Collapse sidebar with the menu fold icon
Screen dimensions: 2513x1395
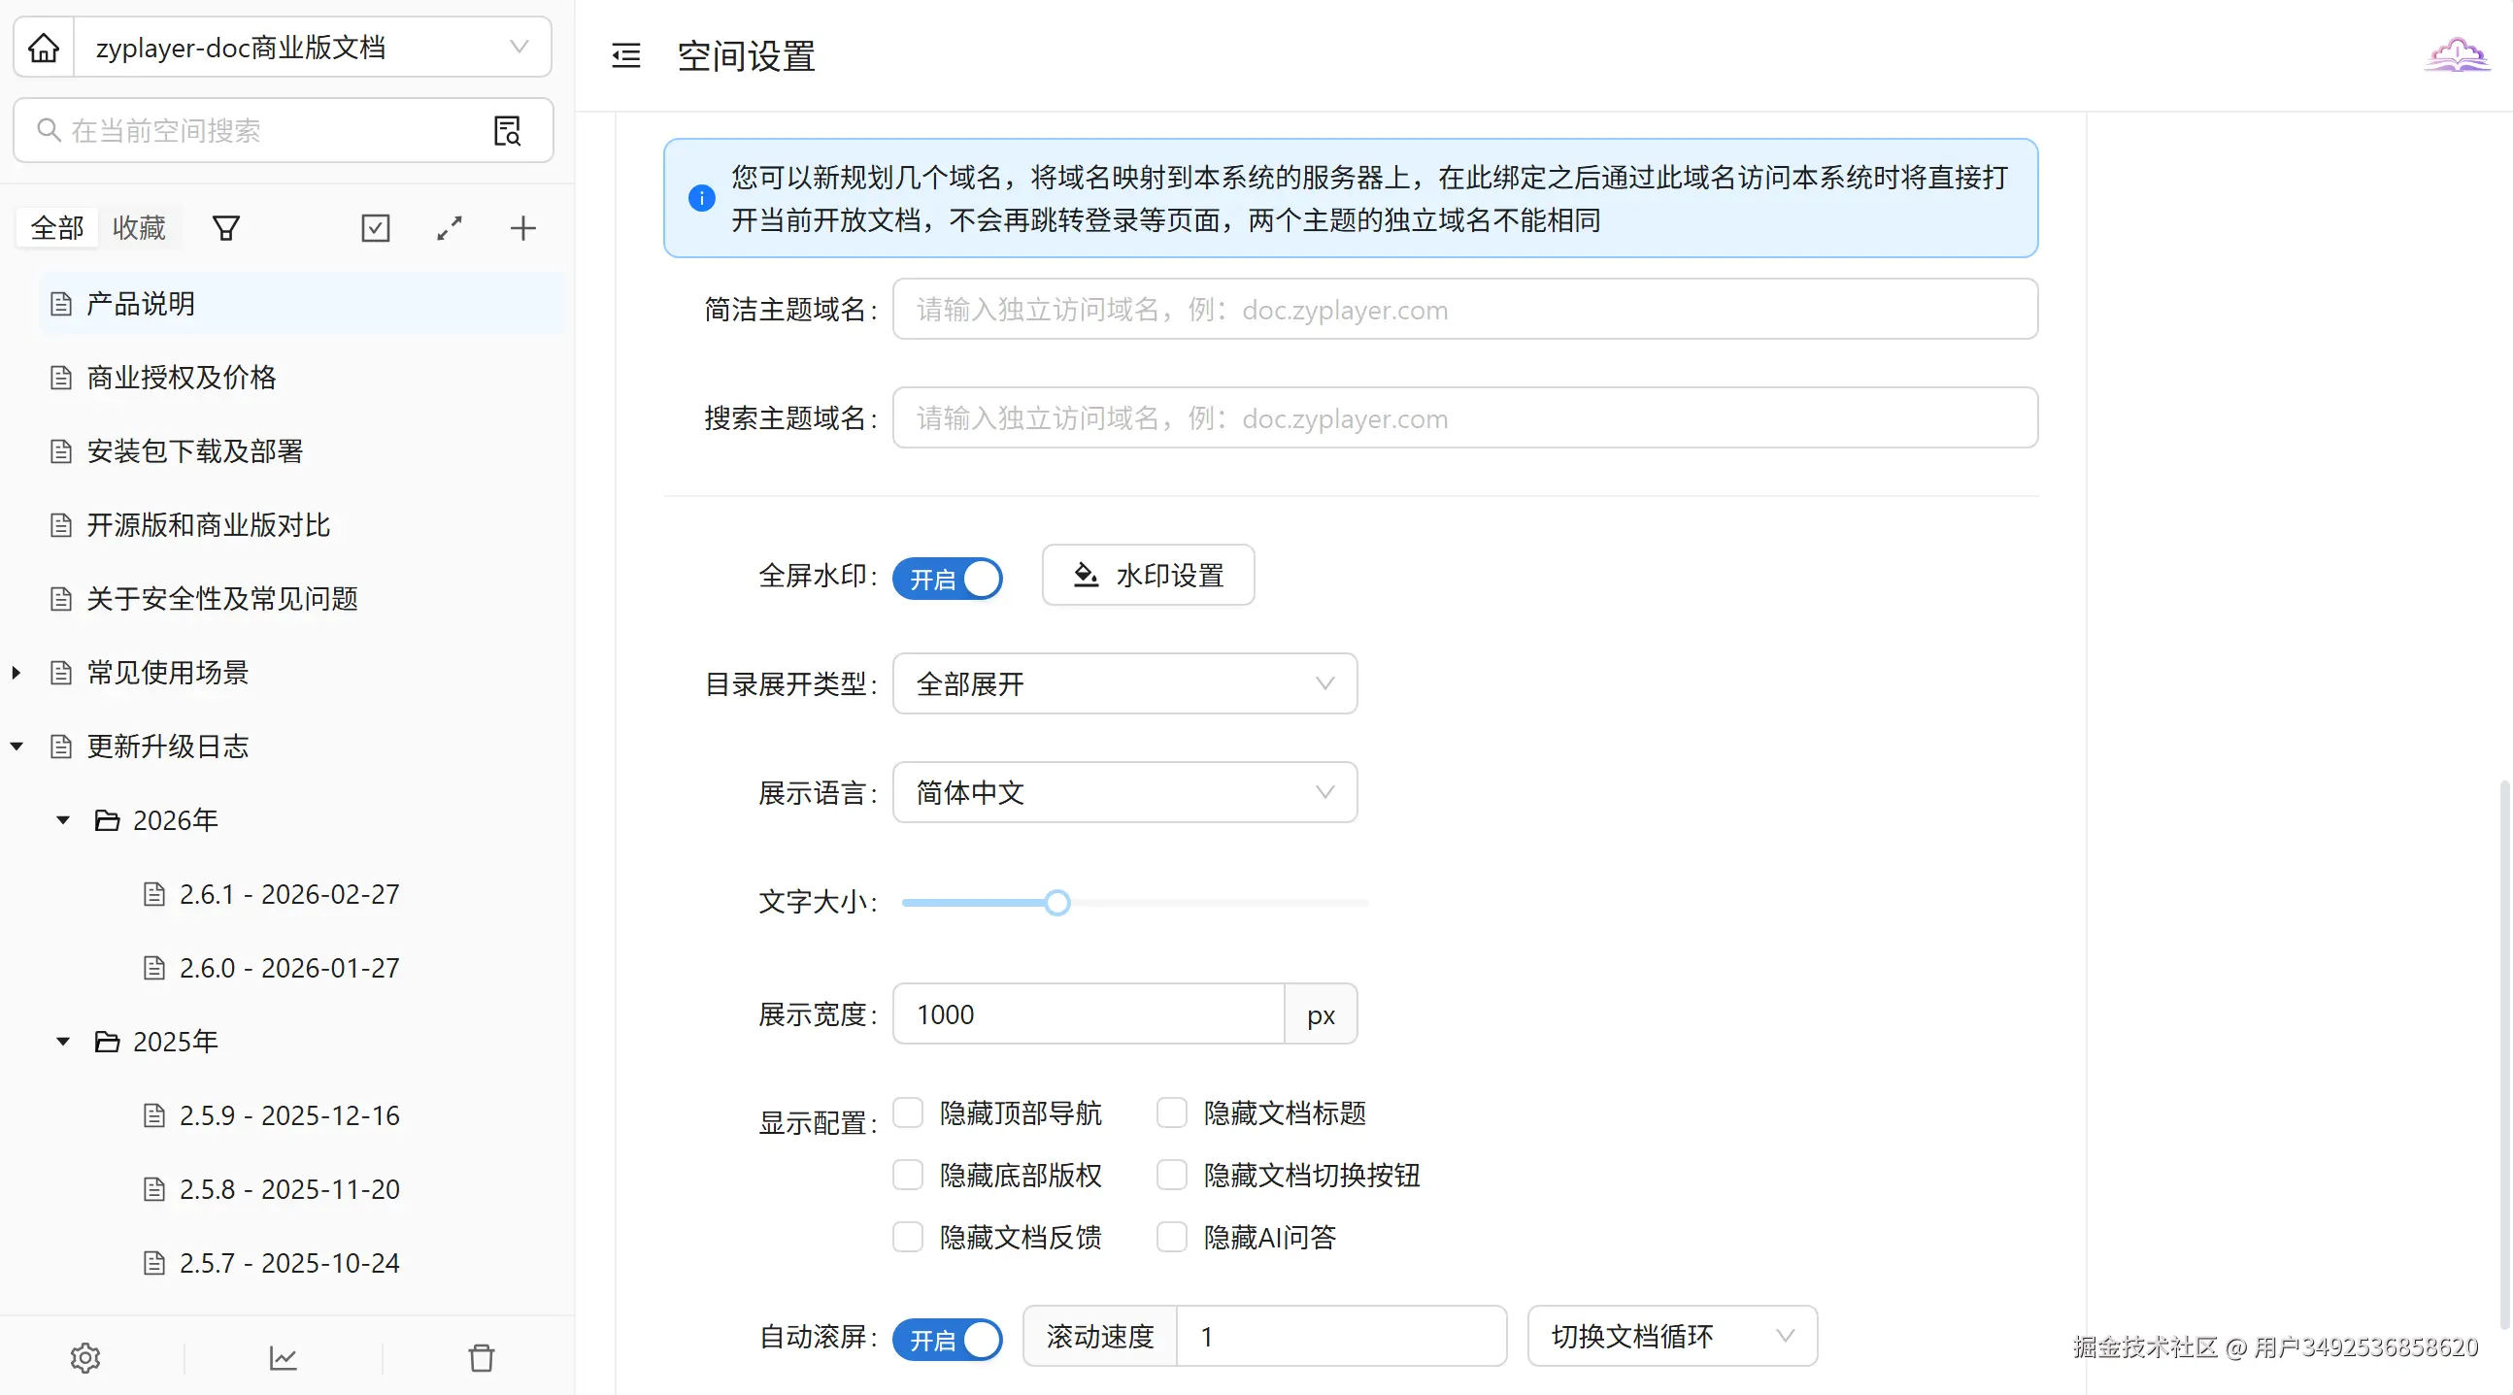626,55
